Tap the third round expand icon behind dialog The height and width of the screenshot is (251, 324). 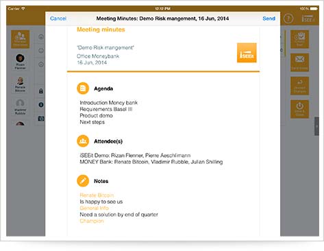[x=41, y=64]
